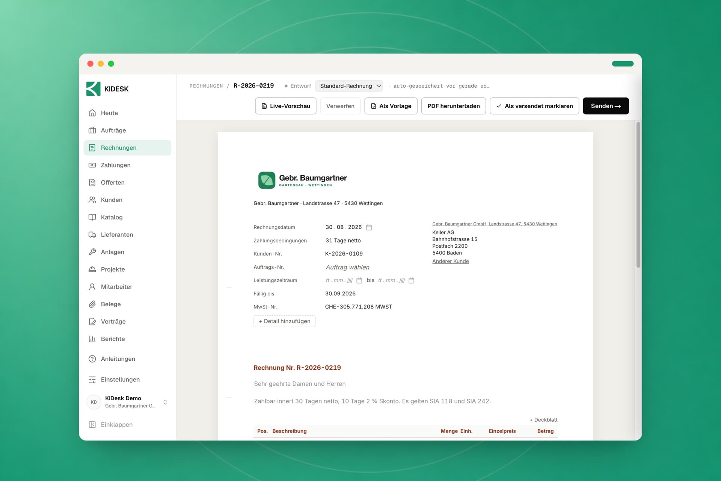Click the Katalog book icon

click(92, 217)
